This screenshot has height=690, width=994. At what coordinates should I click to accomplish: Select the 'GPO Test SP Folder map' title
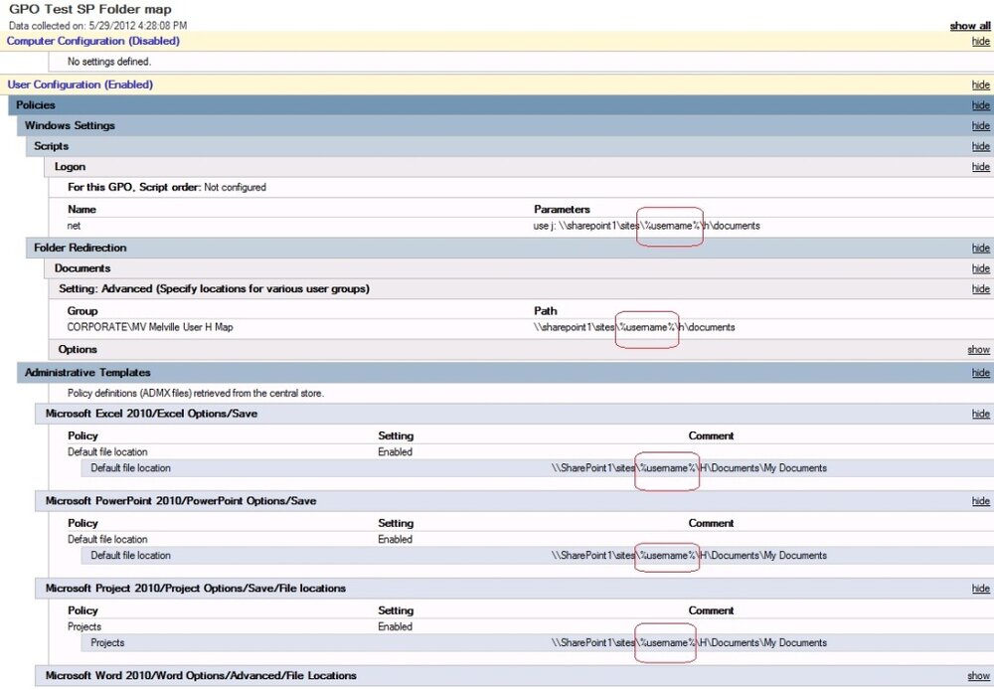click(x=90, y=10)
